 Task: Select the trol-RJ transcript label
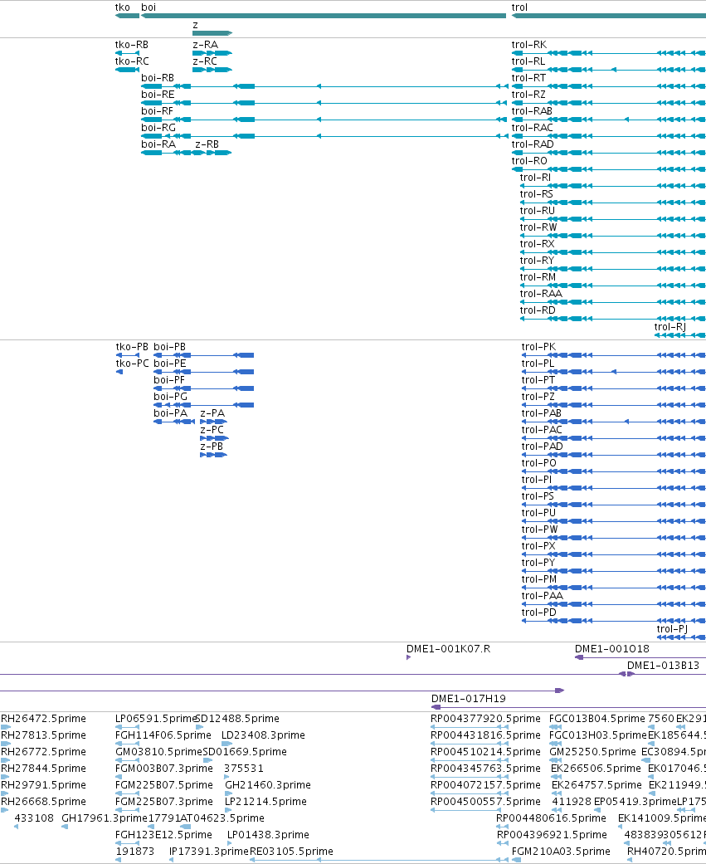point(669,327)
